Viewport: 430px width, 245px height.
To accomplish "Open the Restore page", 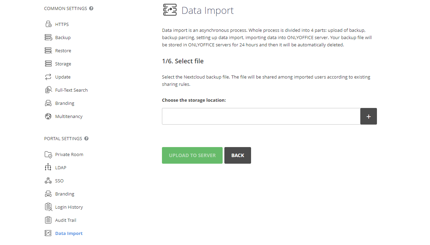I will [63, 51].
